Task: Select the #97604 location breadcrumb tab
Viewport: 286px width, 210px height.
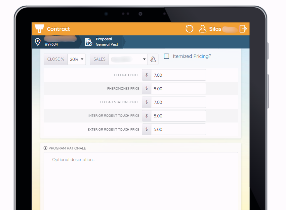Action: [56, 42]
